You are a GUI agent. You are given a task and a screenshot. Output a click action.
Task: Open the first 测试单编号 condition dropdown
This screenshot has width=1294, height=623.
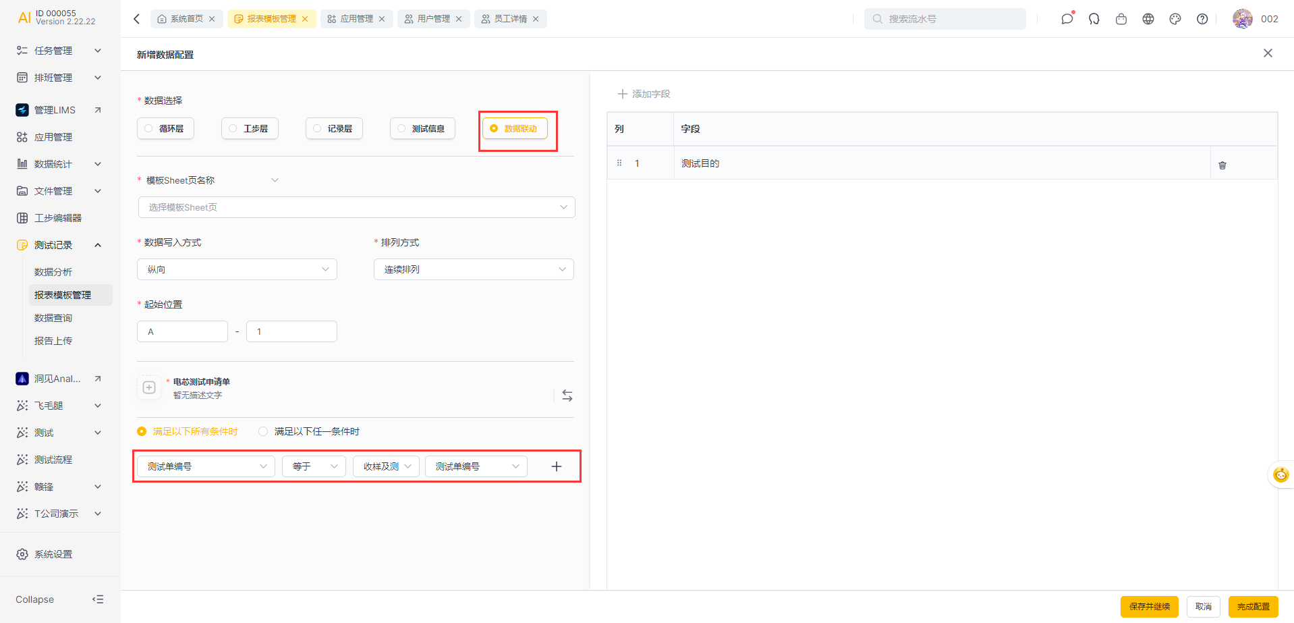click(206, 466)
